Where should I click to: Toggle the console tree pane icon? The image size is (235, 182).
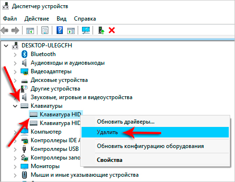click(x=30, y=30)
